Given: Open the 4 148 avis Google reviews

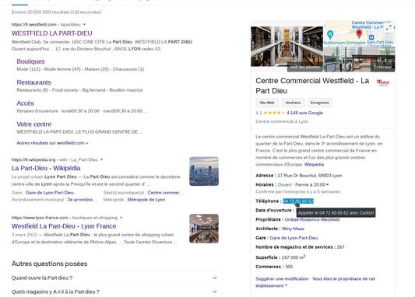Looking at the screenshot, I should pos(304,113).
